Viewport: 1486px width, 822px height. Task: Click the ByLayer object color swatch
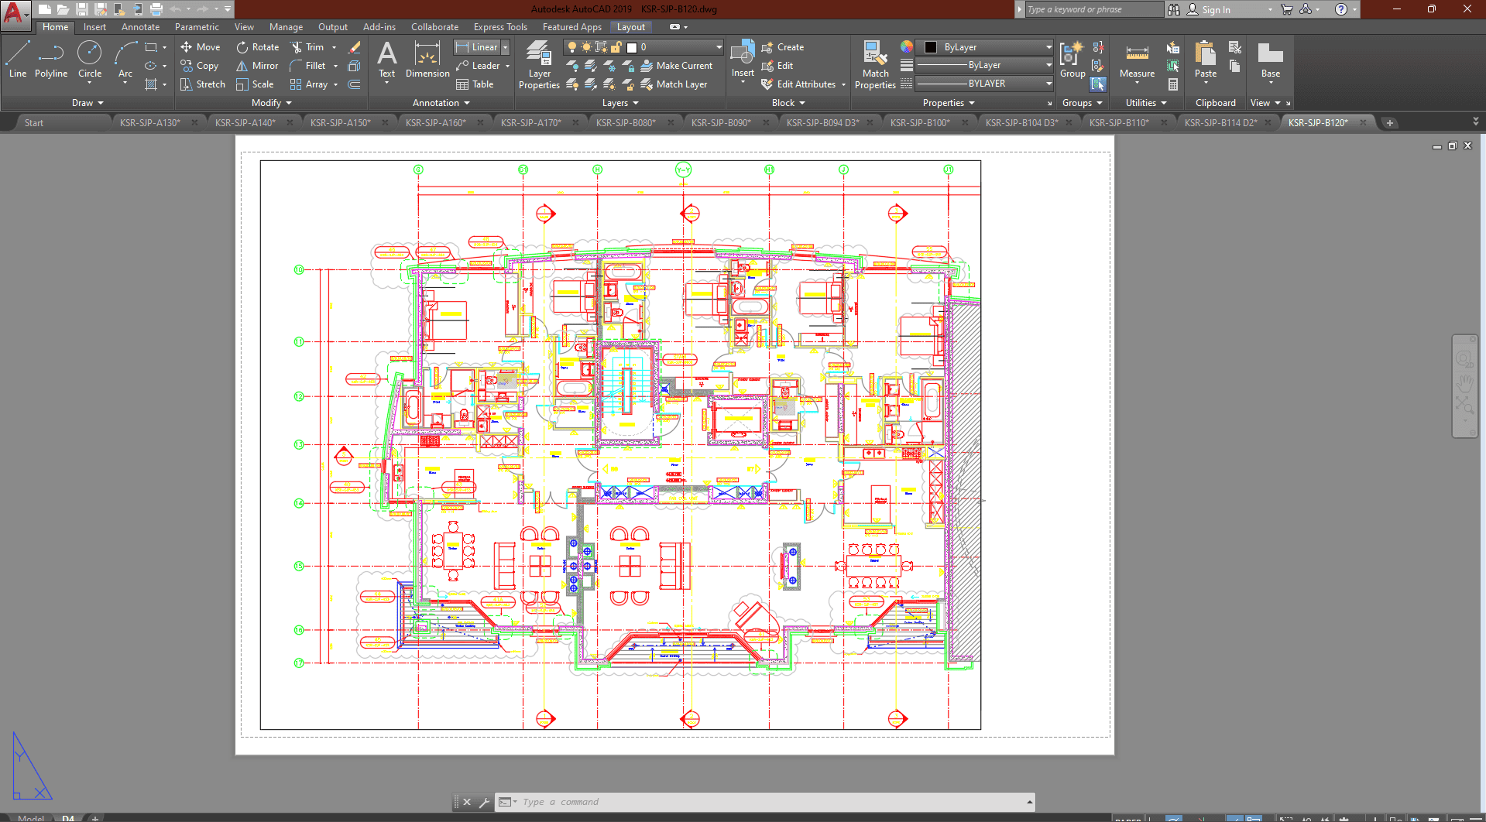pos(931,47)
